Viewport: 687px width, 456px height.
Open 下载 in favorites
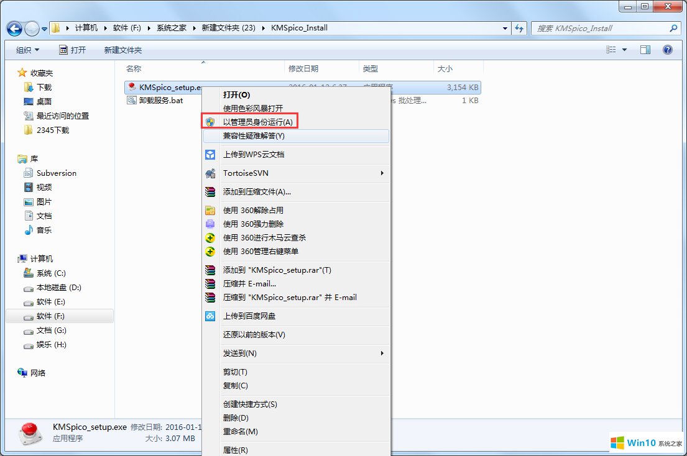point(38,87)
